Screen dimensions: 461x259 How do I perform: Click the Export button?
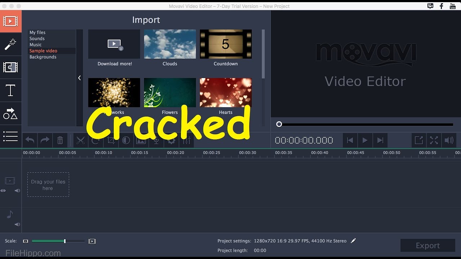428,245
